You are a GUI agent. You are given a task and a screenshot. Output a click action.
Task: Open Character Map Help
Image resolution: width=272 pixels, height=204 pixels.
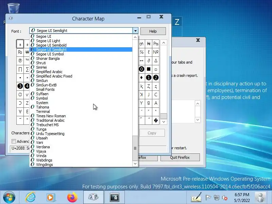click(x=153, y=31)
